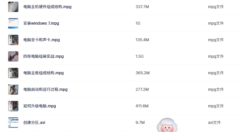
Task: Open file 电脑主机硬件组成结构.mpg
Action: point(47,7)
